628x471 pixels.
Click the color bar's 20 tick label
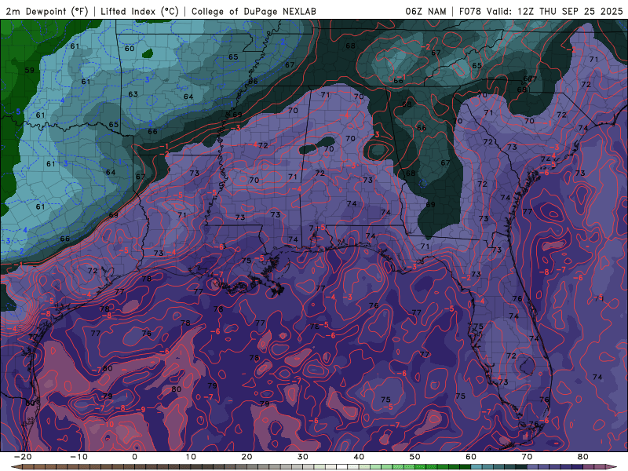click(246, 457)
